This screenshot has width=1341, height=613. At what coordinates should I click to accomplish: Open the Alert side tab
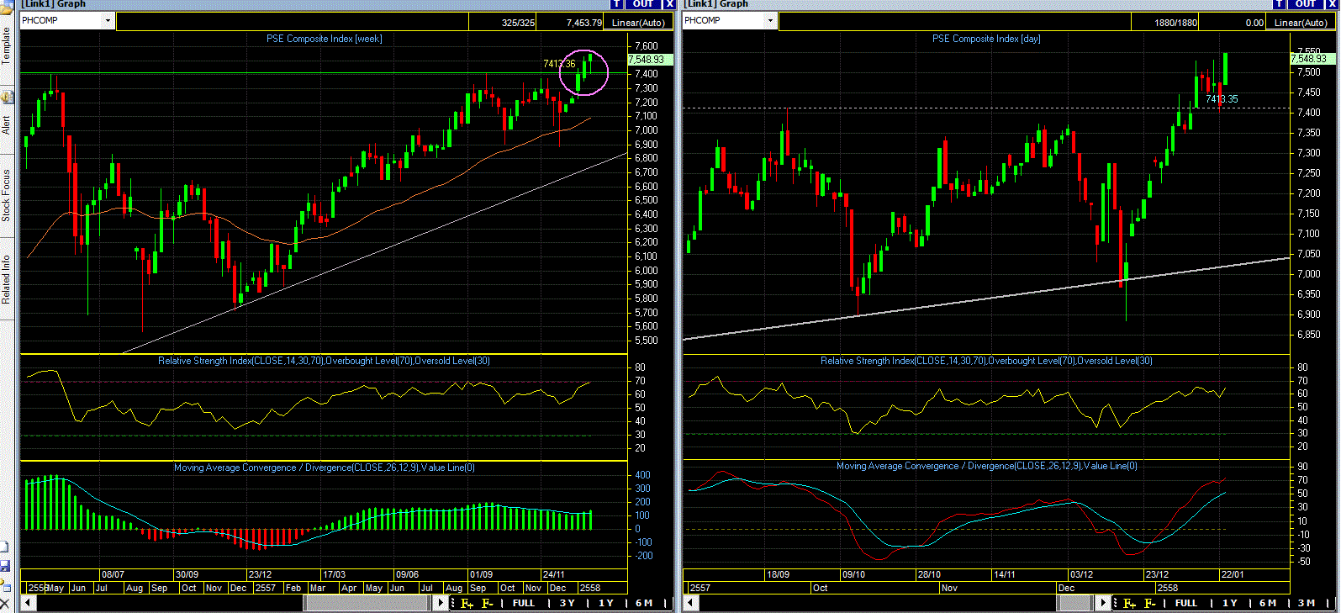click(6, 125)
